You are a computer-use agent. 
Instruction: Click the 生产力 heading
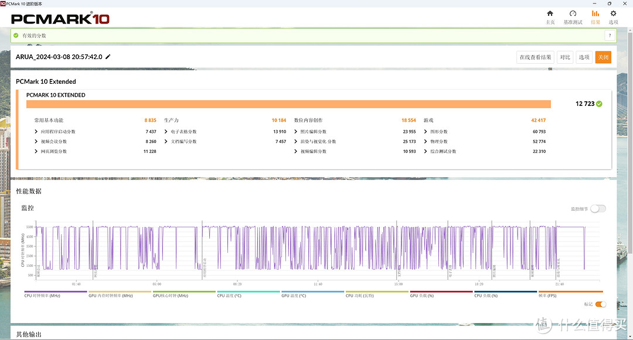coord(171,121)
